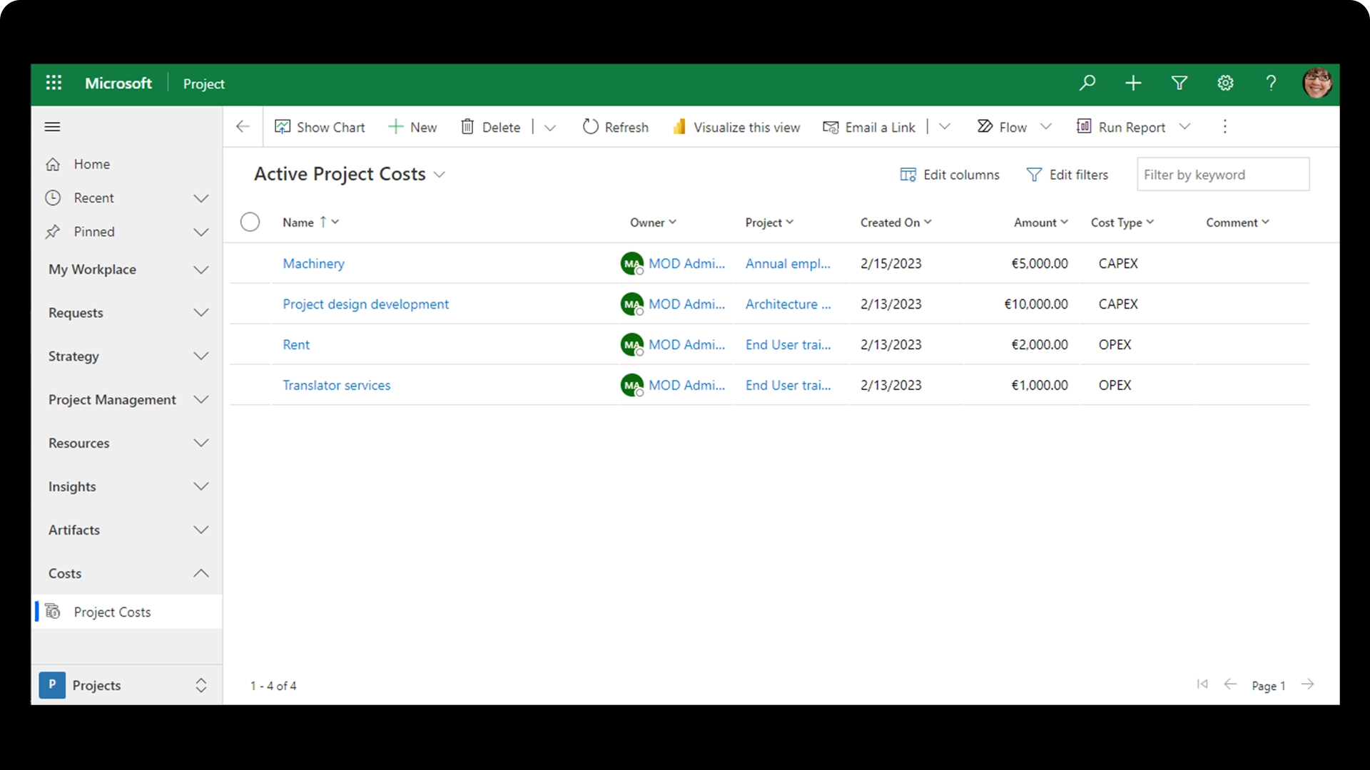1370x770 pixels.
Task: Click the help question mark icon
Action: 1271,83
